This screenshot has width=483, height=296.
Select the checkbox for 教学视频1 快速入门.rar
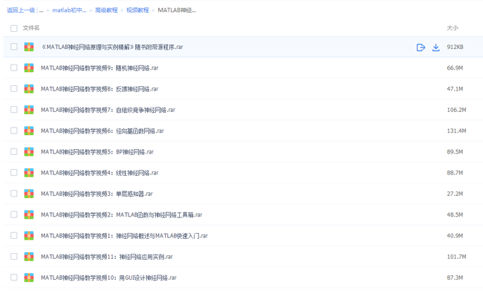coord(14,235)
